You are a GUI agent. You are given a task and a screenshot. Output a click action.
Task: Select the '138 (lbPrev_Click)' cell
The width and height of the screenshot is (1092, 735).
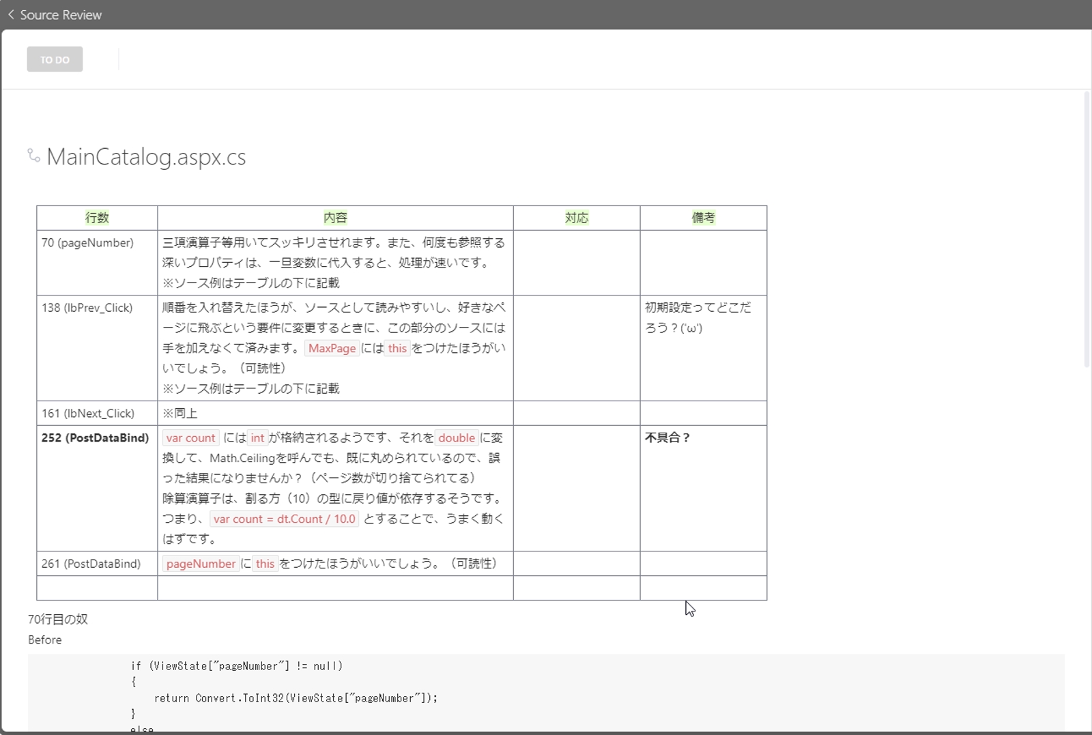coord(97,348)
